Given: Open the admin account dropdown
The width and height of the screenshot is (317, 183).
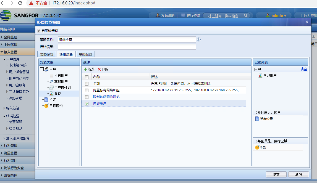Looking at the screenshot, I should pos(276,15).
